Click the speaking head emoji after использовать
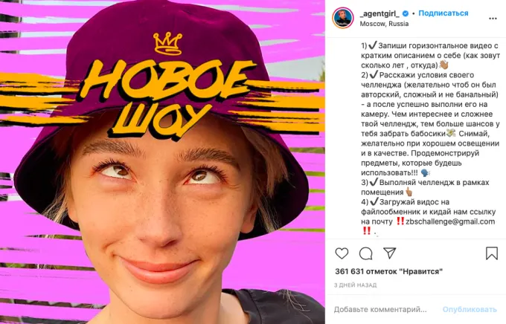Screen dimensions: 506x324 pyautogui.click(x=426, y=173)
